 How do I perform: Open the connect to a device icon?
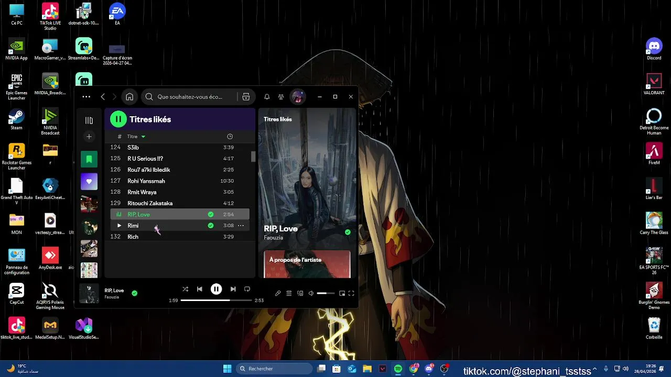tap(300, 294)
